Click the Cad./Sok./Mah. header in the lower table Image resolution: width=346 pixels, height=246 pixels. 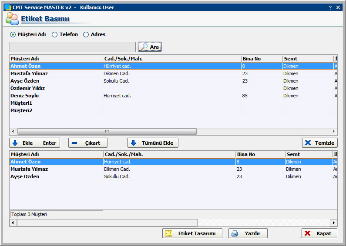(x=169, y=154)
